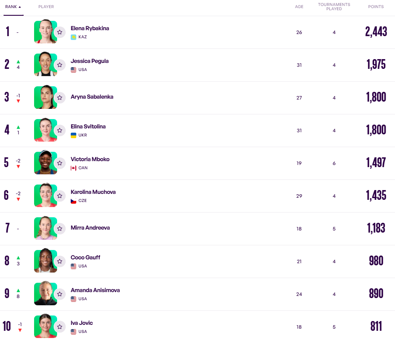Click the star icon beside Iva Jovic

pos(60,327)
